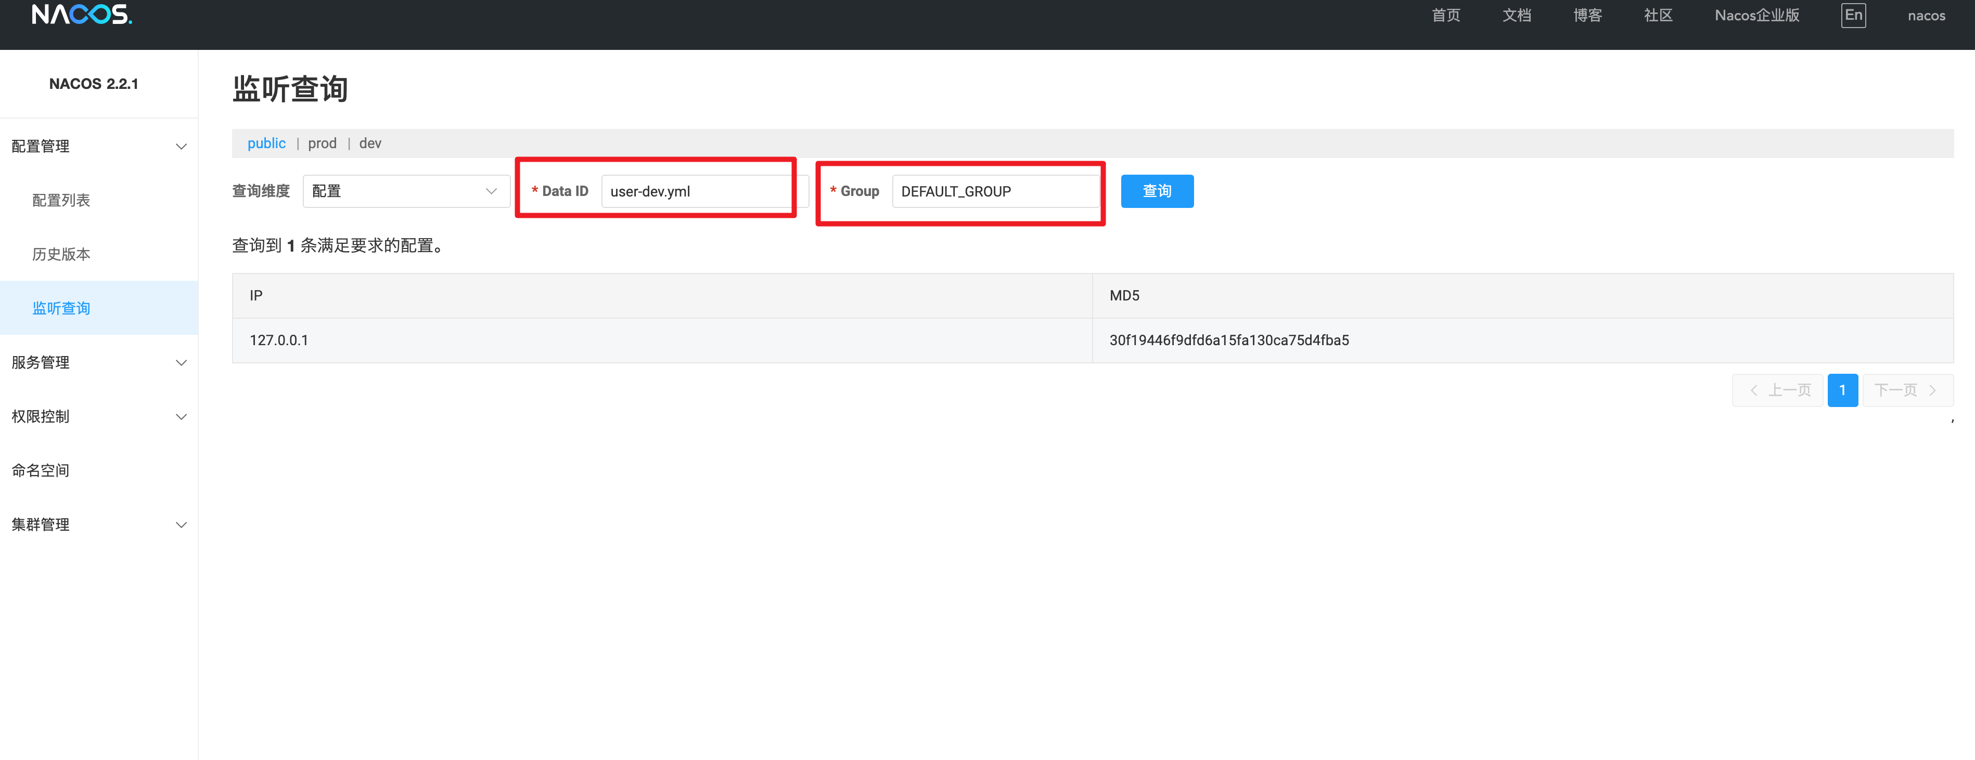The image size is (1975, 760).
Task: Expand the 集群管理 sidebar section
Action: (x=99, y=524)
